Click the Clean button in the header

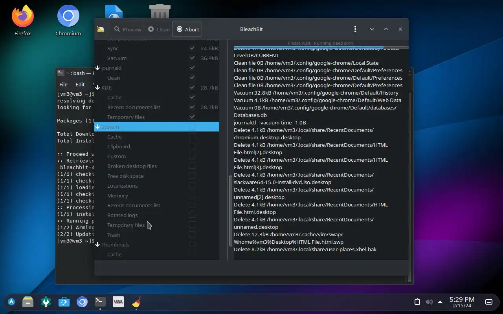(159, 29)
